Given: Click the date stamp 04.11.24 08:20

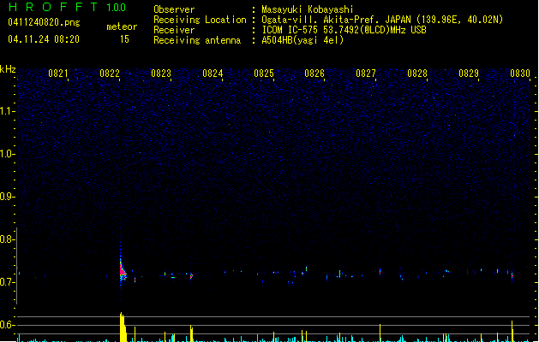Looking at the screenshot, I should 44,39.
